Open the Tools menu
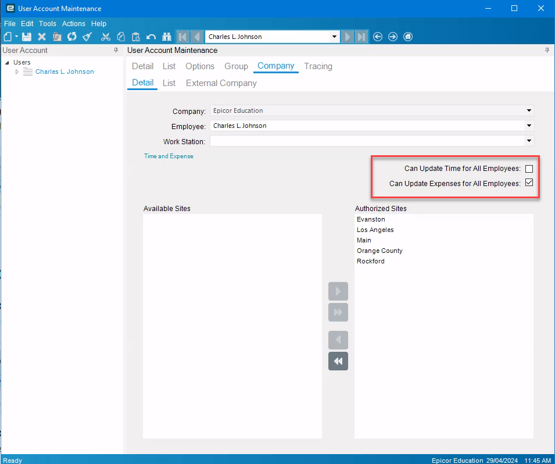This screenshot has height=464, width=555. [48, 23]
